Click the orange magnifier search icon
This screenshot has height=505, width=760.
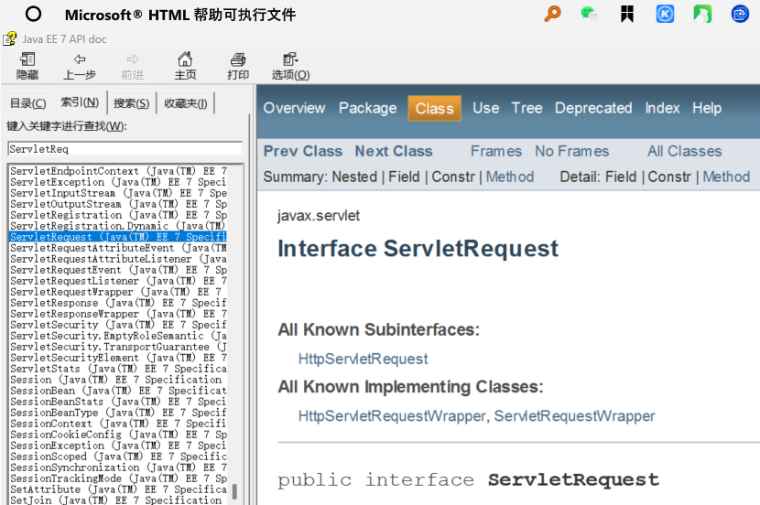pos(552,14)
